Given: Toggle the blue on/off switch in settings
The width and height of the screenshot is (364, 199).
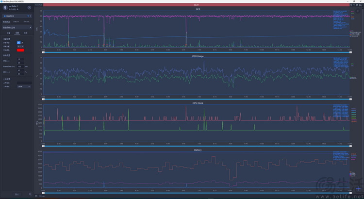Looking at the screenshot, I should click(x=19, y=42).
